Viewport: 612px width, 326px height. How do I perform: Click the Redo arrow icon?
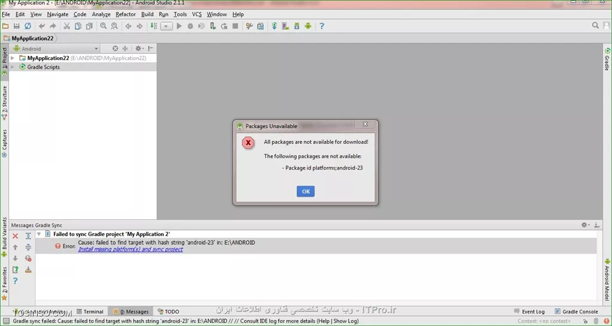click(53, 26)
